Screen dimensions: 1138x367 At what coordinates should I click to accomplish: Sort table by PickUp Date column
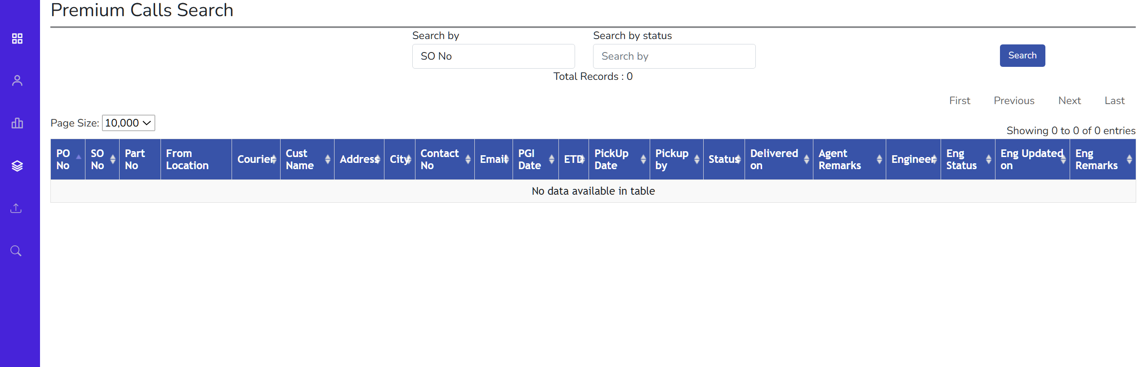pos(619,159)
